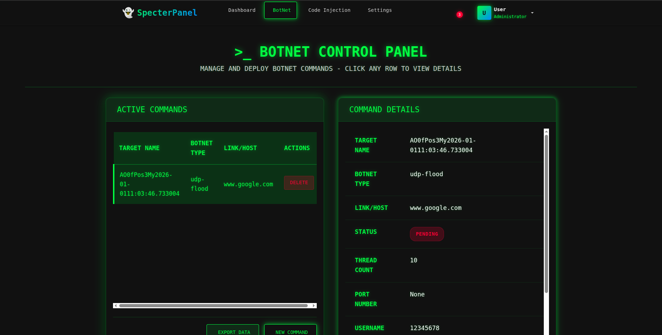Click the Command Details vertical scrollbar thumb
The width and height of the screenshot is (662, 335).
pyautogui.click(x=546, y=214)
